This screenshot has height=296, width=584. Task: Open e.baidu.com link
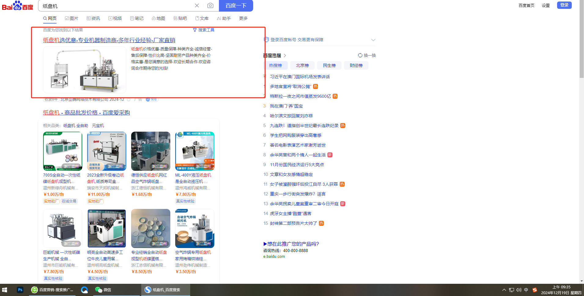click(x=274, y=257)
